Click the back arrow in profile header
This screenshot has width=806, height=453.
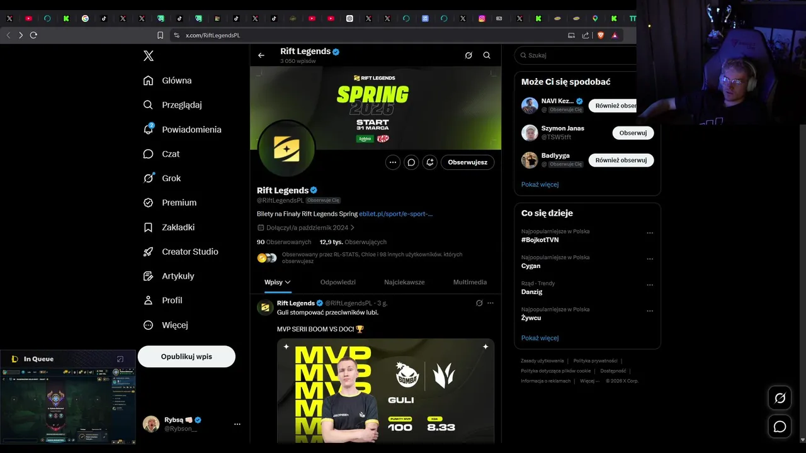[x=261, y=55]
